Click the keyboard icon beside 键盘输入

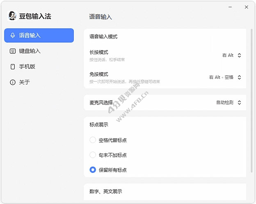pyautogui.click(x=13, y=51)
